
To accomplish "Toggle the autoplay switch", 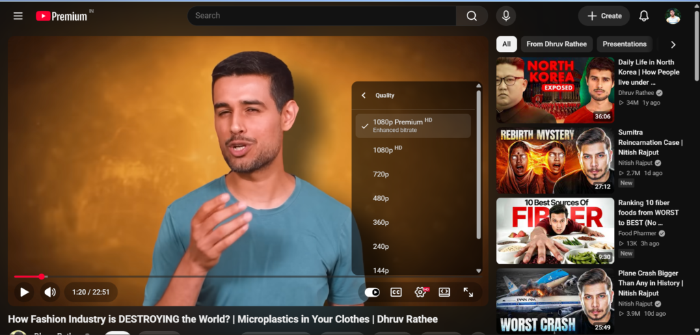I will 373,292.
